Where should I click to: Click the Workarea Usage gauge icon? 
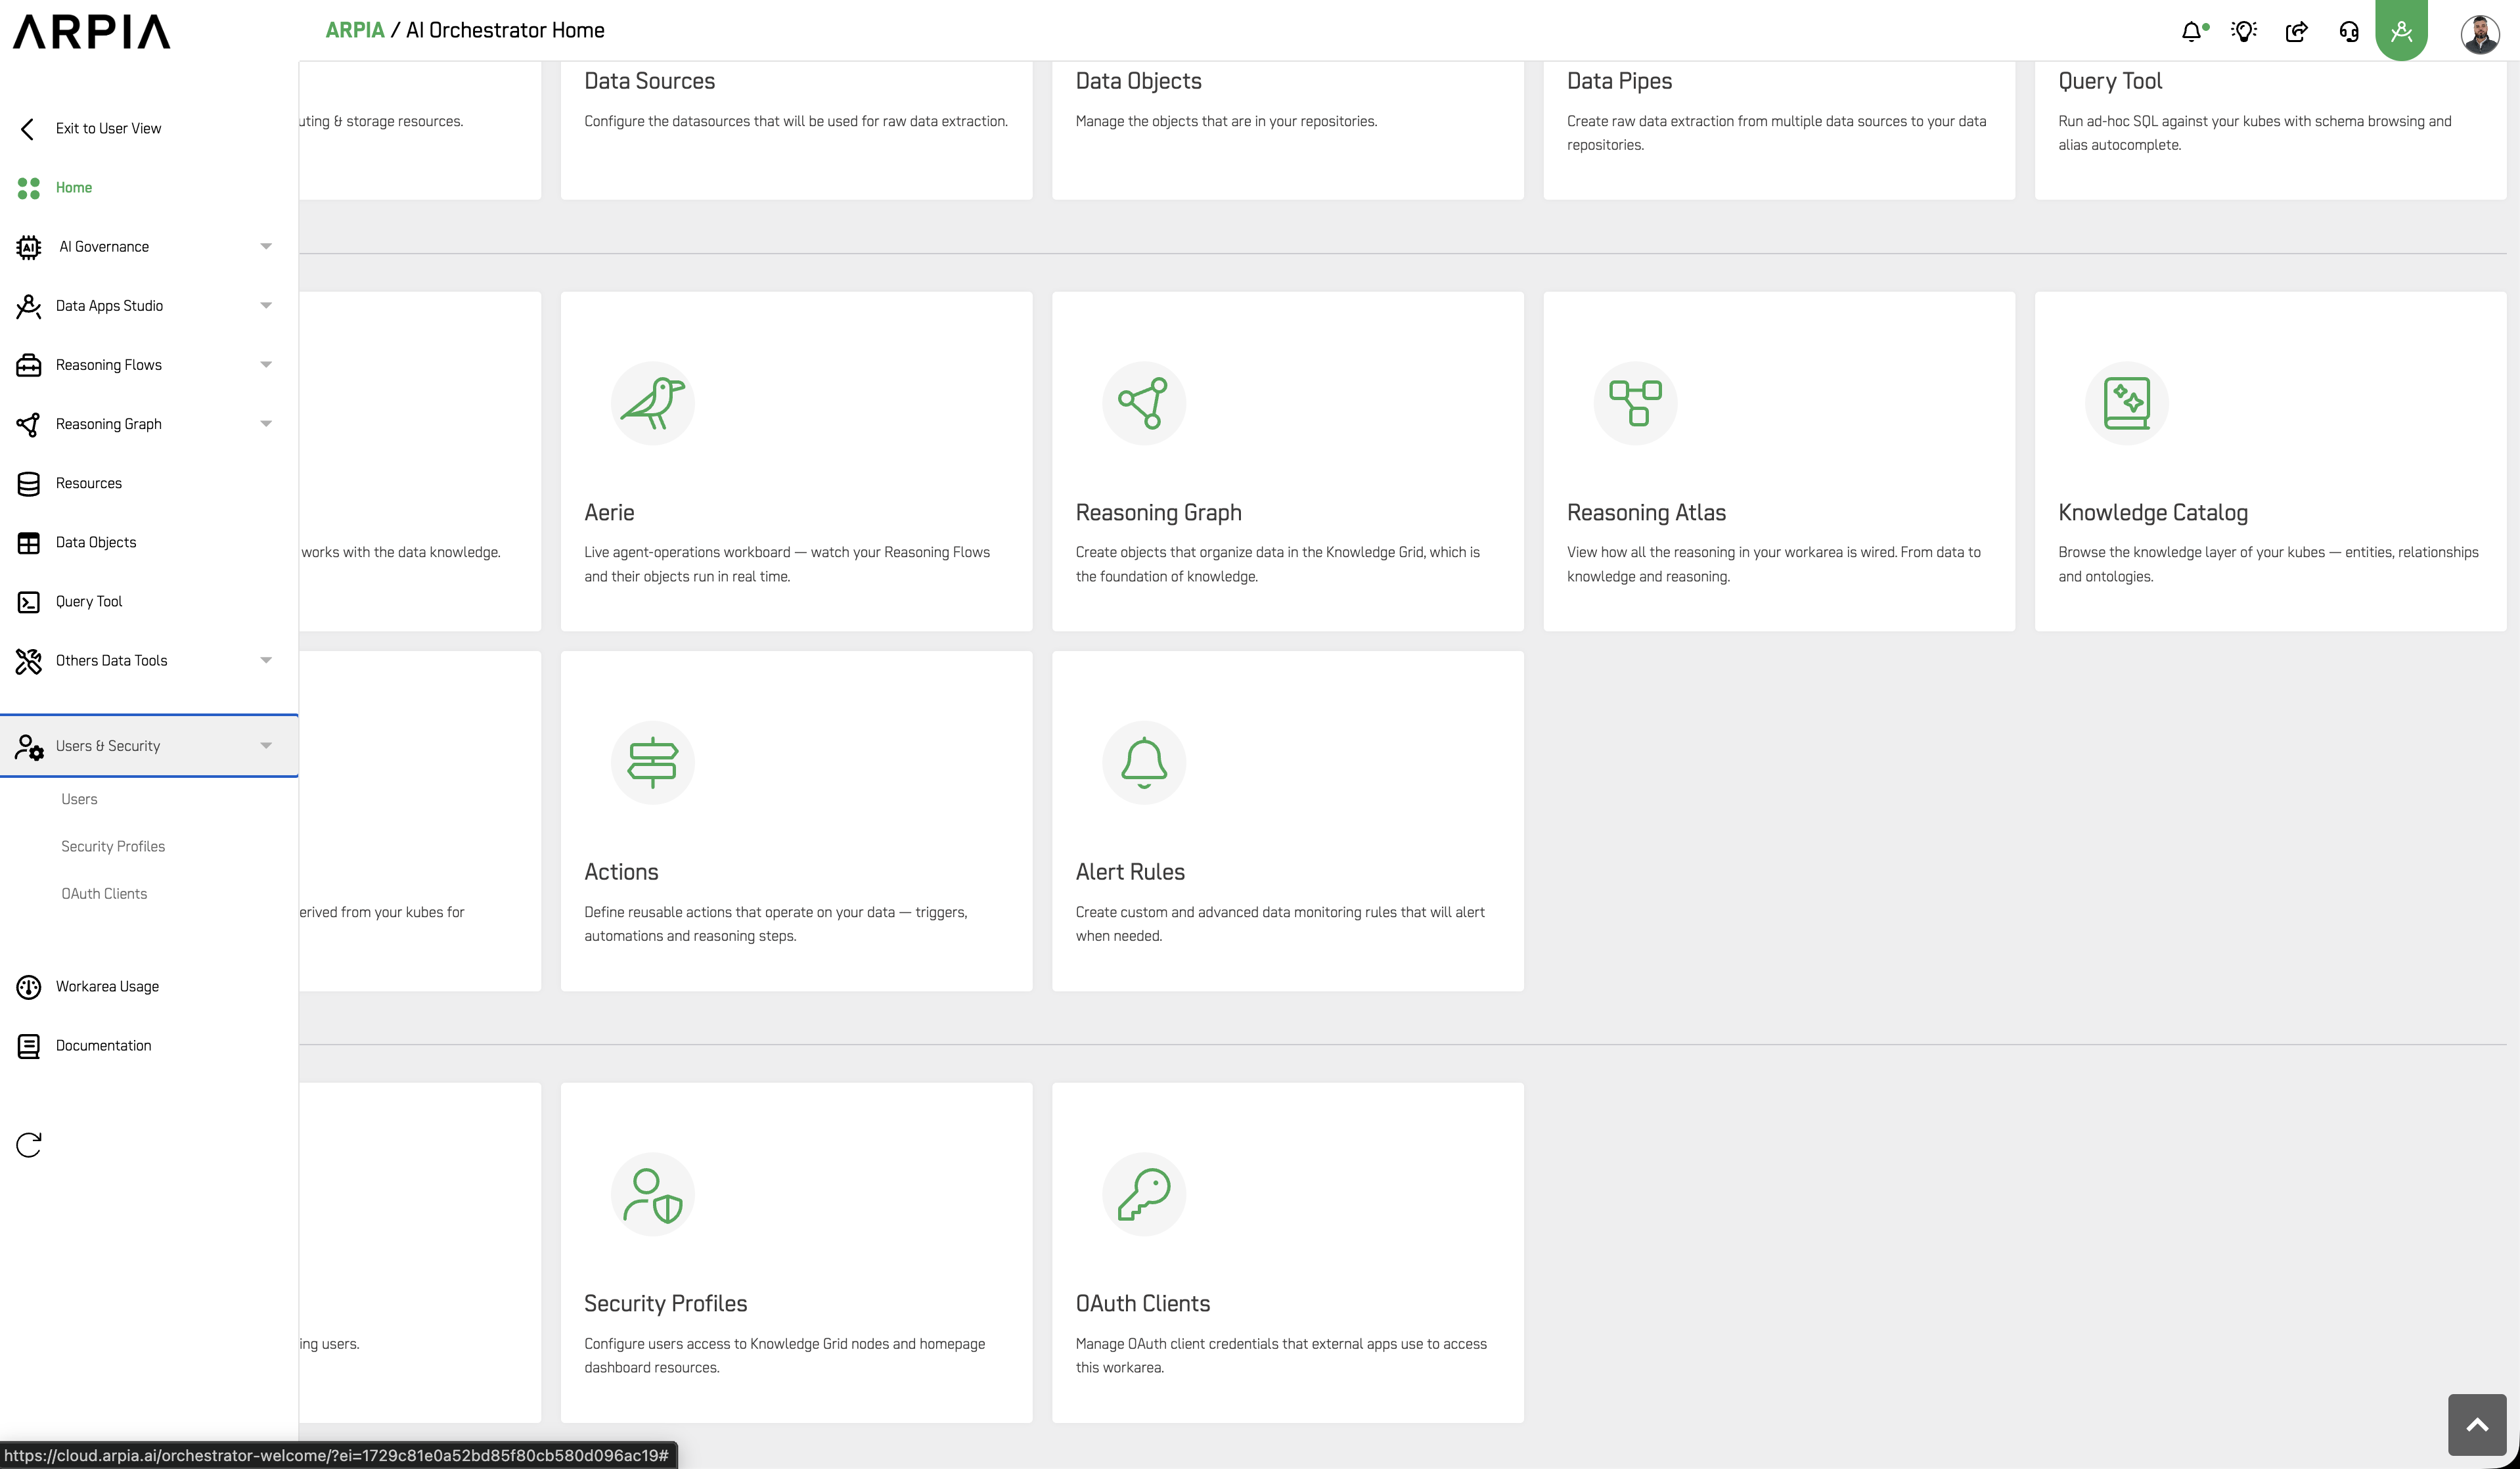(x=29, y=987)
